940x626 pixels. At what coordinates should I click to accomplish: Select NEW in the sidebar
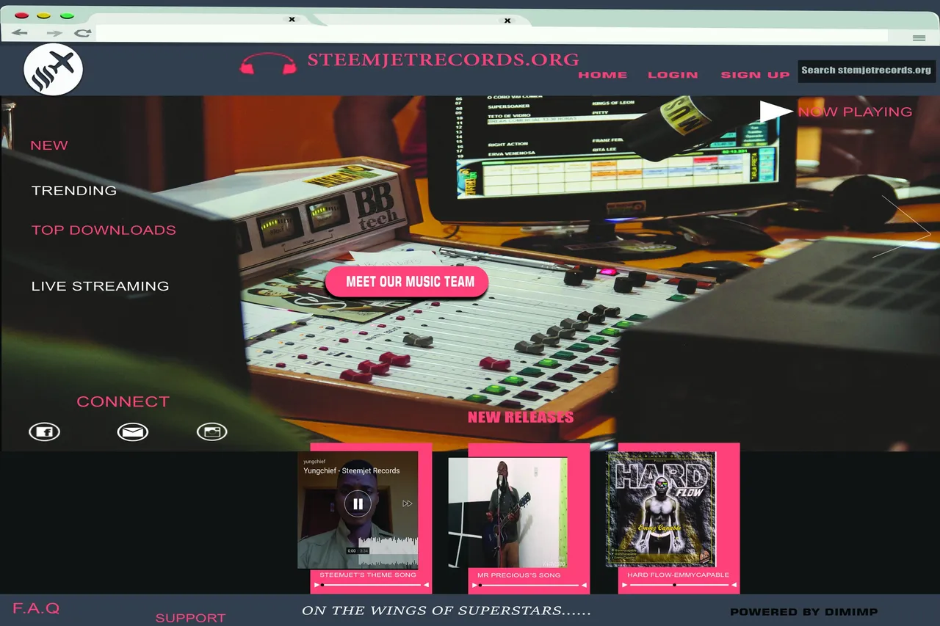[x=49, y=145]
